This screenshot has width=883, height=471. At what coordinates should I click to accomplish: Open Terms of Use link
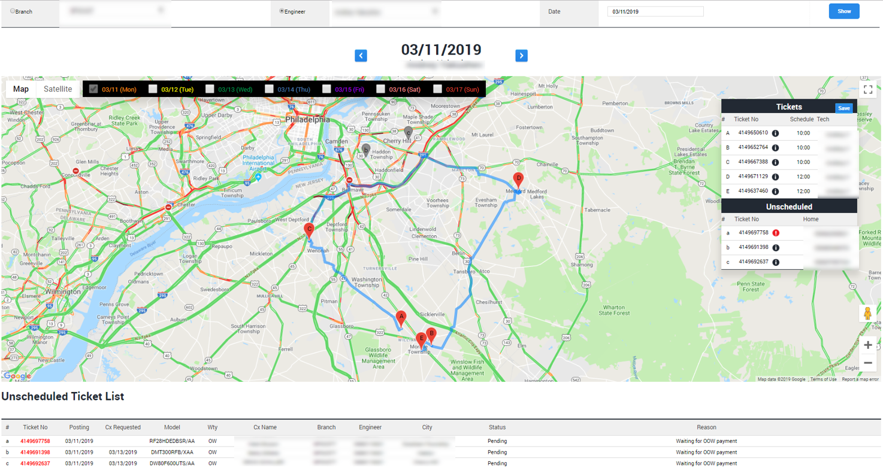(823, 379)
